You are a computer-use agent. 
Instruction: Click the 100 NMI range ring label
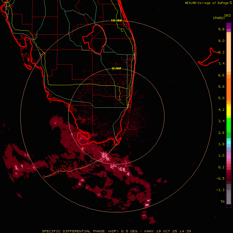(116, 20)
